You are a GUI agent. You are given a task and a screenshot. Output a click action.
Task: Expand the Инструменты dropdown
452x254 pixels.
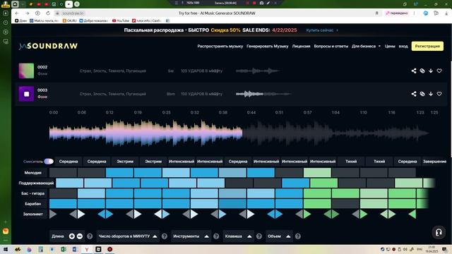pos(191,236)
